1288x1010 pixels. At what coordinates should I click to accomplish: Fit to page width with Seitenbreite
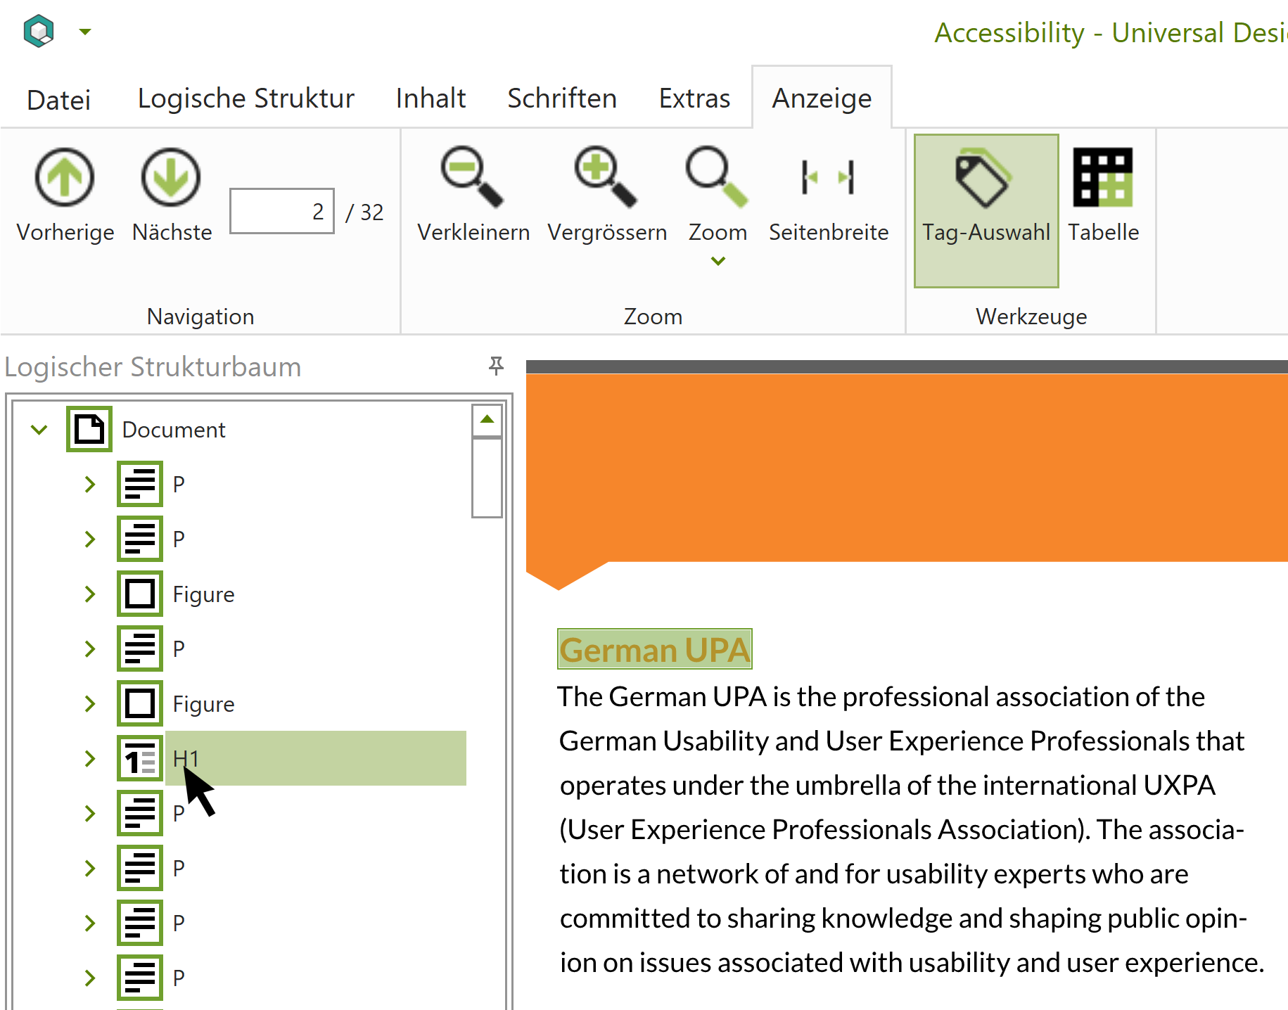pyautogui.click(x=829, y=195)
